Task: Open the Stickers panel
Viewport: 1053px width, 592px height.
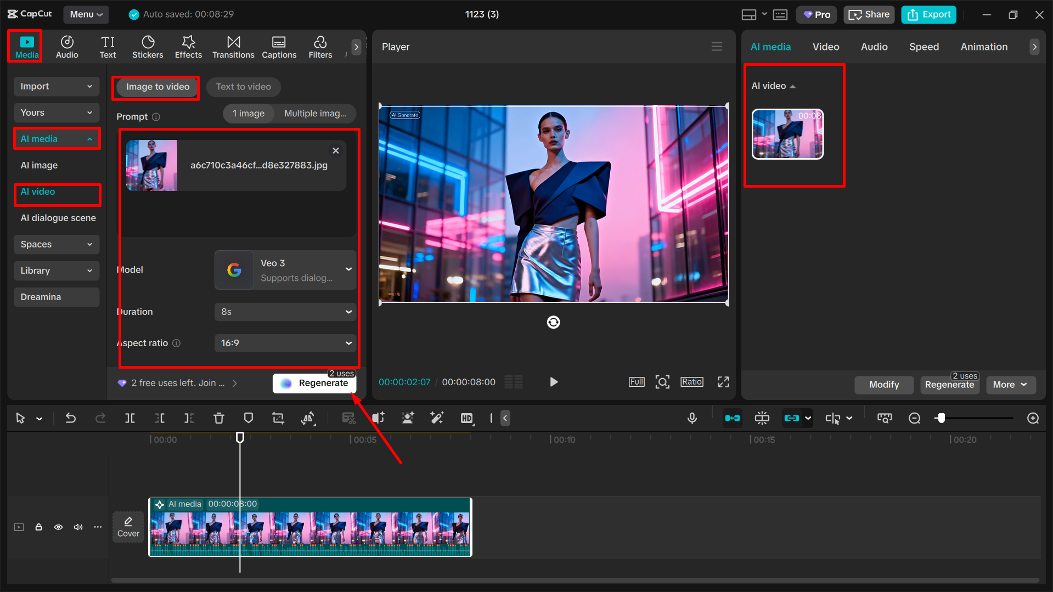Action: (x=148, y=47)
